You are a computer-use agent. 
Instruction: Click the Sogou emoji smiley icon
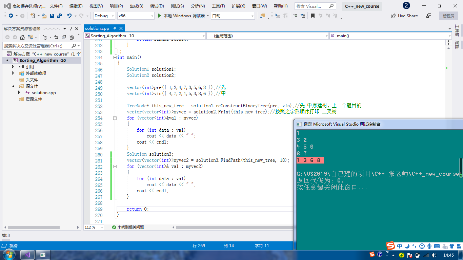point(422,246)
